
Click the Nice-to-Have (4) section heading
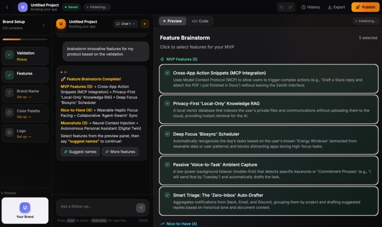tap(182, 224)
